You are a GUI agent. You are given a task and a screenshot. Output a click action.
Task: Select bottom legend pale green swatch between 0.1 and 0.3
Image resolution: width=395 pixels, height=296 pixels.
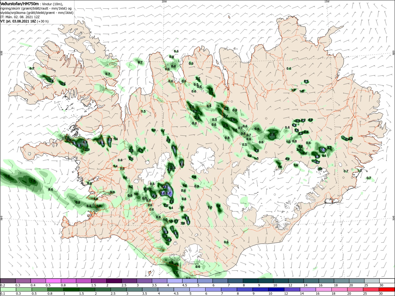pyautogui.click(x=8, y=289)
